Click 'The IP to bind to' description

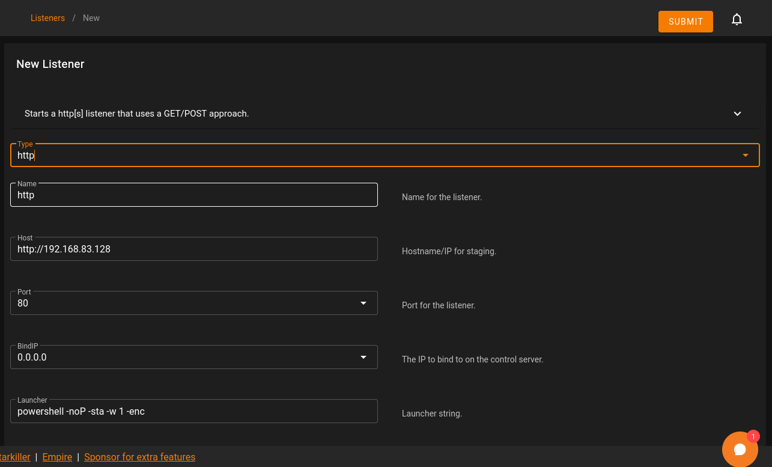472,359
